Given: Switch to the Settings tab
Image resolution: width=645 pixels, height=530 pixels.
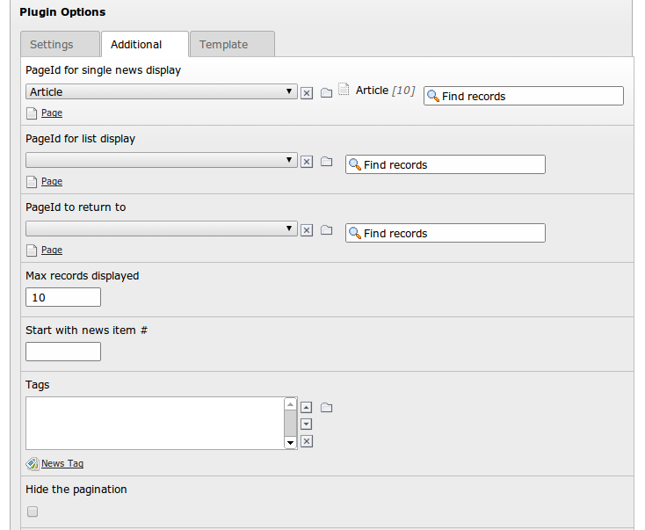Looking at the screenshot, I should (60, 44).
